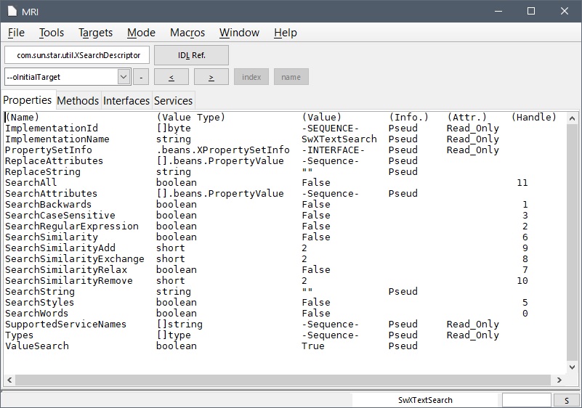Screen dimensions: 582x408
Task: Select the SearchCaseSensitive property row
Action: pyautogui.click(x=285, y=215)
